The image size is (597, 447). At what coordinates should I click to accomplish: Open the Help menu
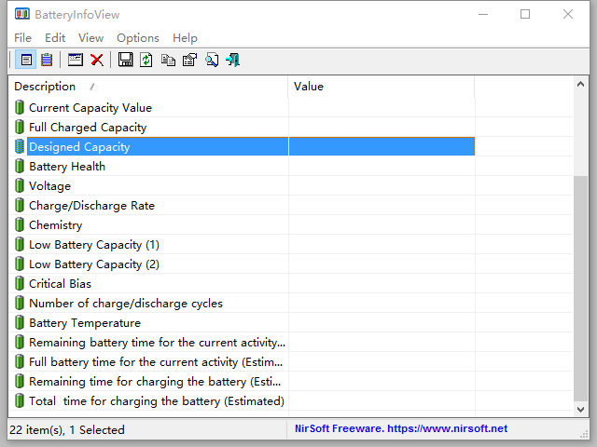coord(185,38)
